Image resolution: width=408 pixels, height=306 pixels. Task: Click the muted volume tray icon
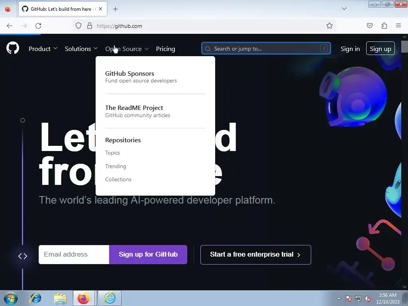pyautogui.click(x=368, y=298)
